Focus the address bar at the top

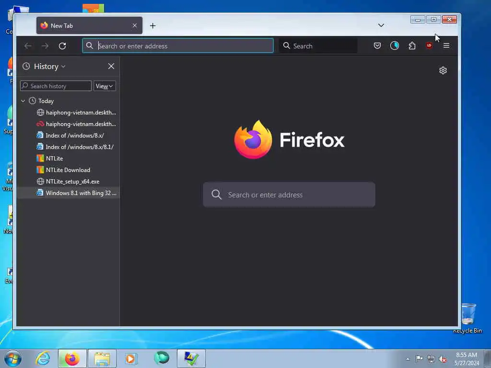178,46
